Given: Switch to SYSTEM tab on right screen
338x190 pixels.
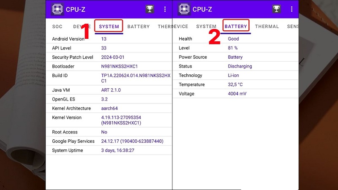Looking at the screenshot, I should (x=206, y=27).
